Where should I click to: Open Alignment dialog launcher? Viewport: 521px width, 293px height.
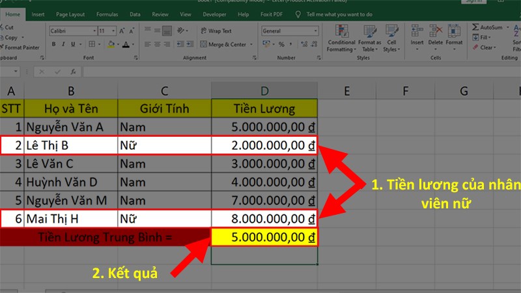click(255, 58)
